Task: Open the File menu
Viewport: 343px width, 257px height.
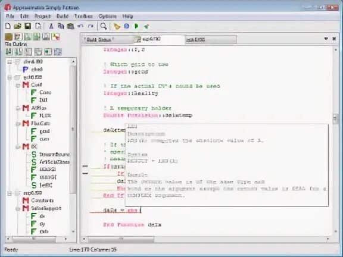Action: click(10, 16)
